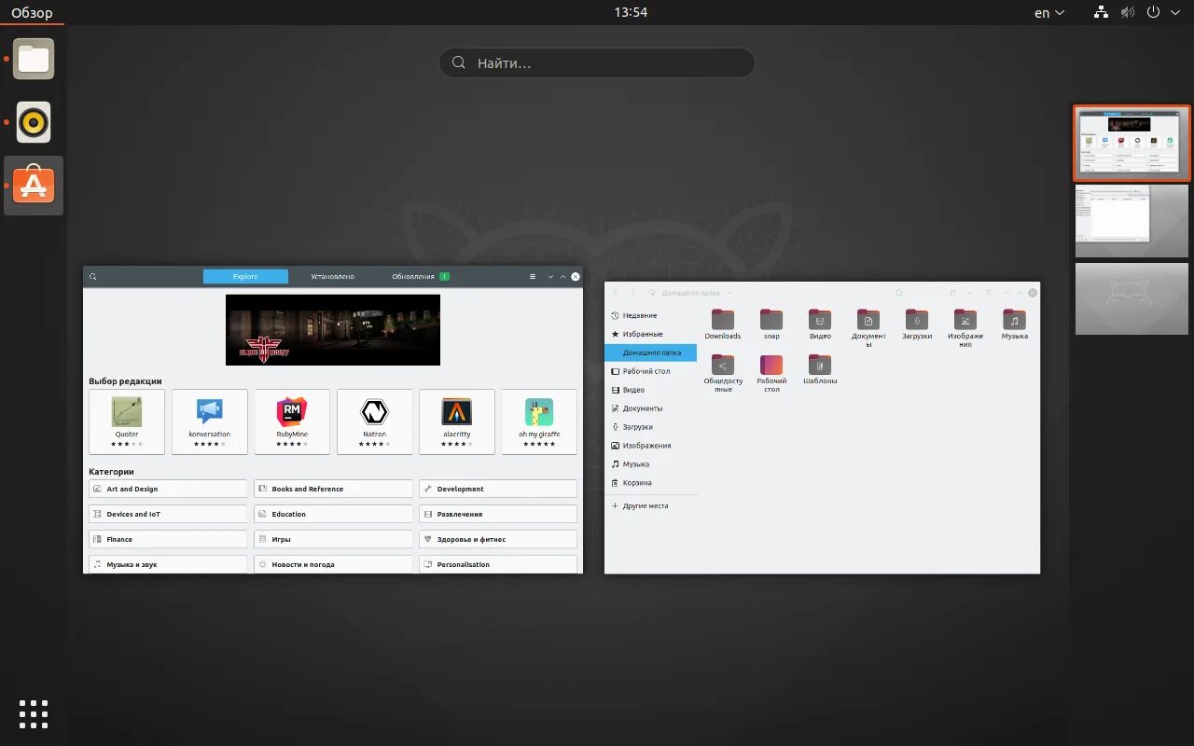Open the hamburger menu in Ubuntu Software
The width and height of the screenshot is (1194, 746).
tap(532, 276)
